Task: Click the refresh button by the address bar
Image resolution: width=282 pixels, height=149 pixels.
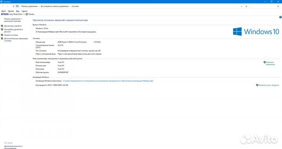Action: (x=246, y=6)
